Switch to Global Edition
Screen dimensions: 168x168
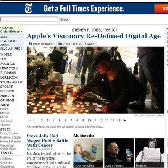[x=11, y=30]
